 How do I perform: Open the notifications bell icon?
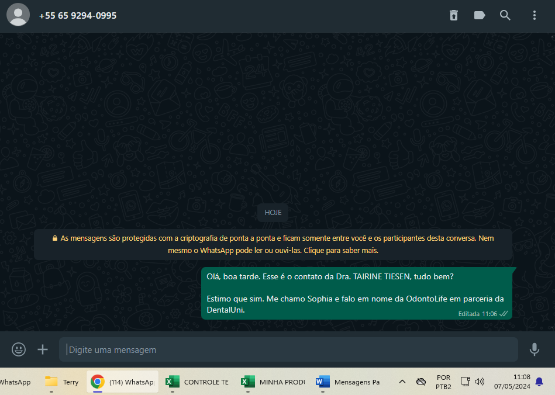click(x=539, y=382)
